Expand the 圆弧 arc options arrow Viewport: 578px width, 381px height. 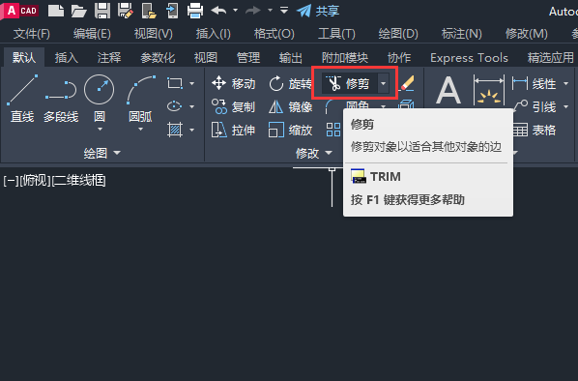tap(140, 129)
